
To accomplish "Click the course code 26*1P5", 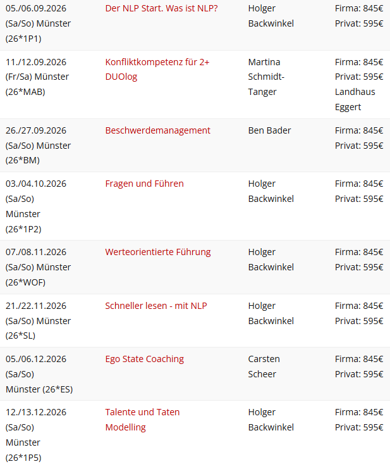I will coord(23,458).
